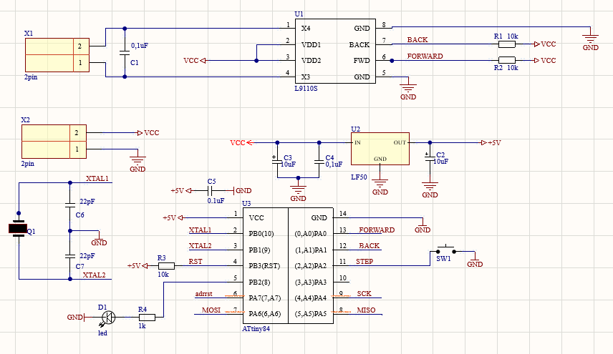Click the crystal oscillator Q1 symbol
This screenshot has height=354, width=613.
coord(18,229)
